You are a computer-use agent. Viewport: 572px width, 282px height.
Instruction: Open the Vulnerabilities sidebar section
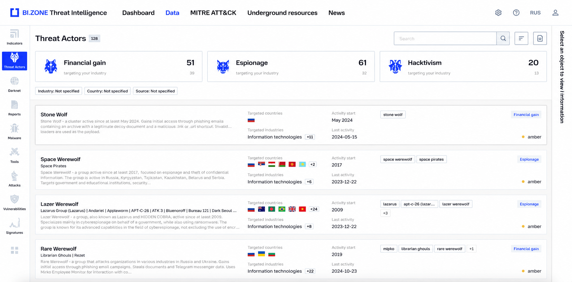click(x=14, y=203)
